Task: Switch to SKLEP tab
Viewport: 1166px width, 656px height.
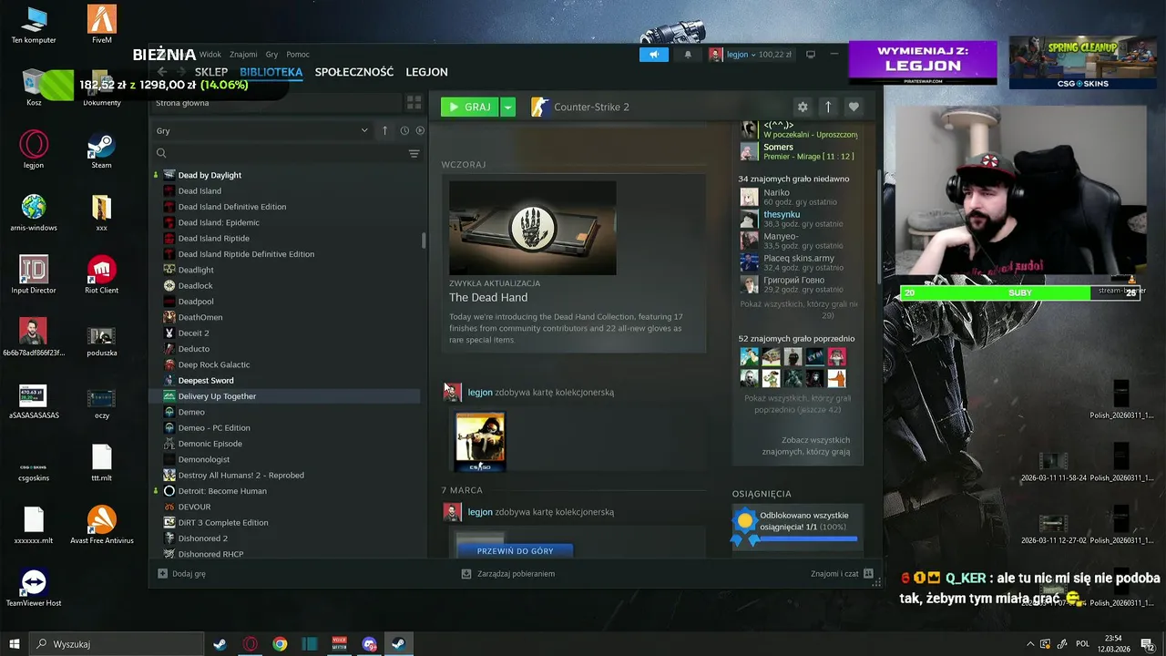Action: pyautogui.click(x=211, y=72)
